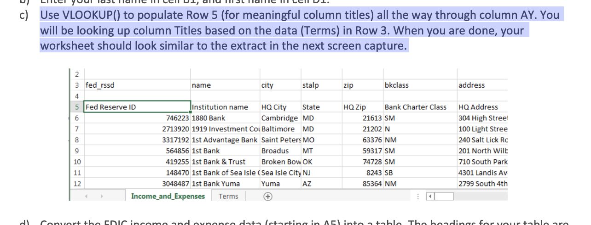Select the 1st Bank & Trust cell
The height and width of the screenshot is (225, 591).
pos(225,162)
